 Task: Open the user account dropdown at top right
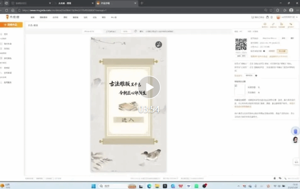(x=287, y=17)
